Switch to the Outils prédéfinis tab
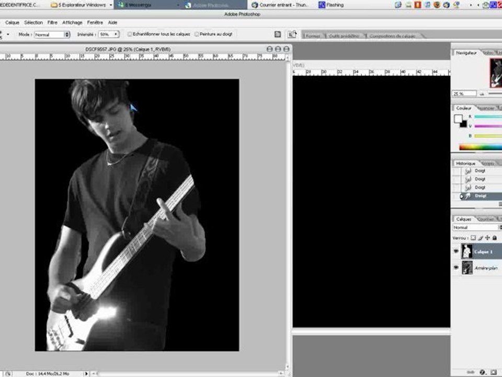502x377 pixels. (344, 36)
